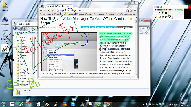Open the Organize dropdown in Explorer
This screenshot has height=107, width=191.
(x=20, y=33)
